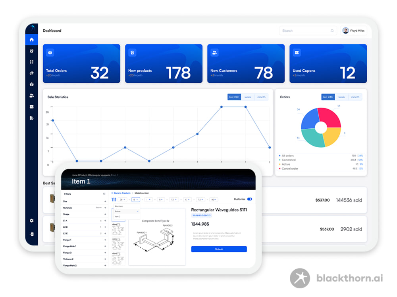Click the blue Submit button
397x297 pixels.
219,249
